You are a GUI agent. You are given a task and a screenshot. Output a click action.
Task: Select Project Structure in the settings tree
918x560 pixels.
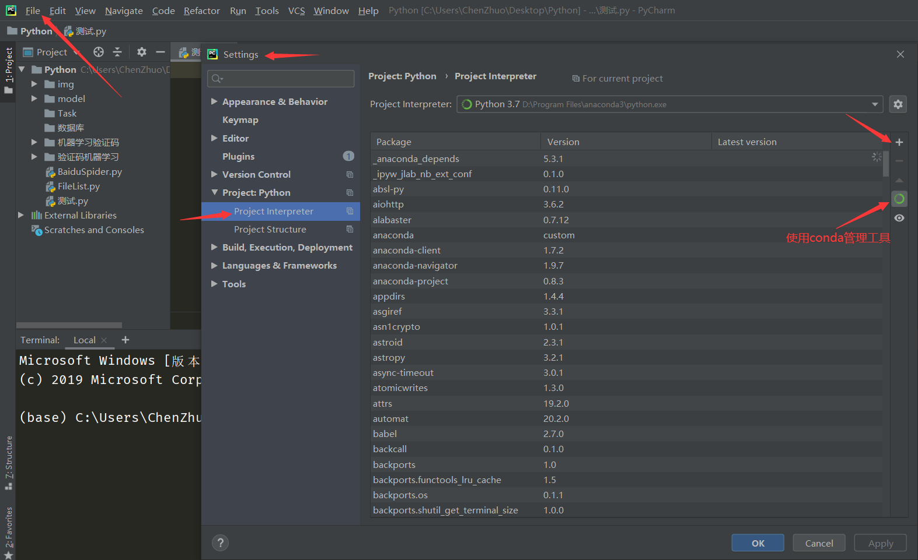270,230
